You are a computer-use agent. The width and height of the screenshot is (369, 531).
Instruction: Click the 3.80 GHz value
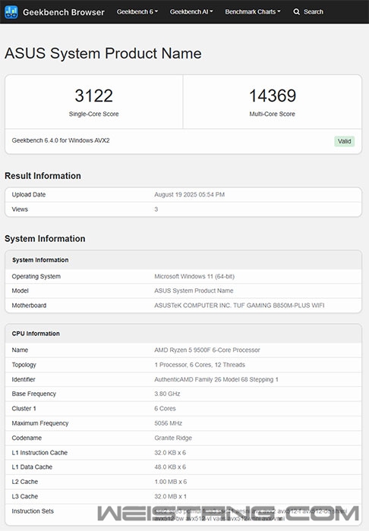tap(167, 394)
